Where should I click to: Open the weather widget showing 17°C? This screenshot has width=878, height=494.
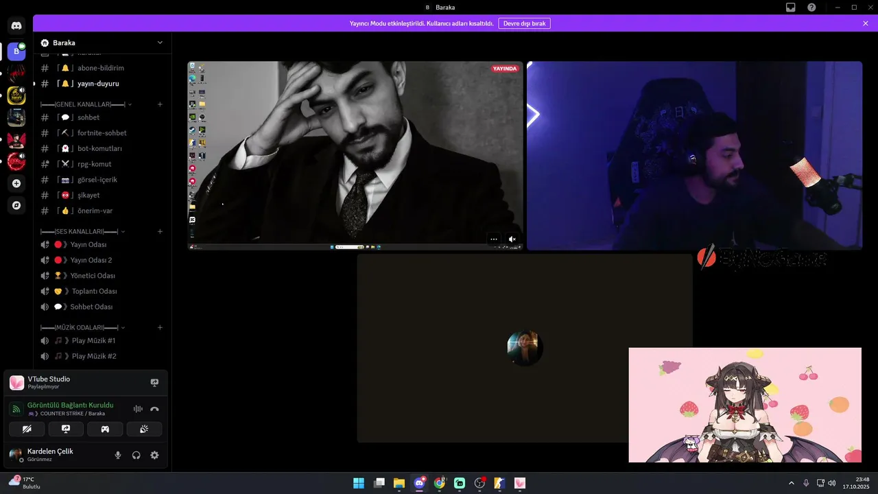pos(25,483)
